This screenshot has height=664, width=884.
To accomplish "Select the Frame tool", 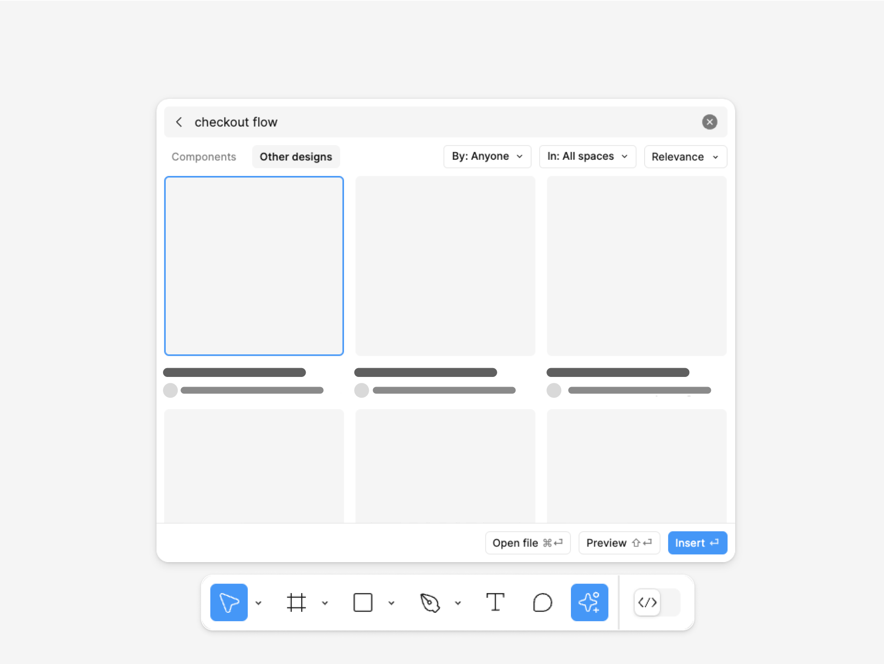I will click(x=296, y=602).
